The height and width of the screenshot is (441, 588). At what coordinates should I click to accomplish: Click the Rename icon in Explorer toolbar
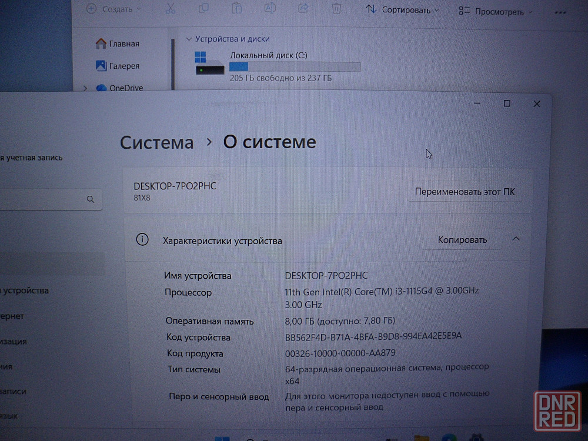point(270,9)
